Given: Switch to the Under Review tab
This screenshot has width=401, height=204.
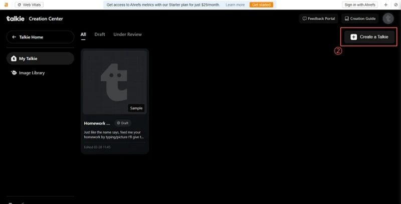Looking at the screenshot, I should pyautogui.click(x=127, y=34).
